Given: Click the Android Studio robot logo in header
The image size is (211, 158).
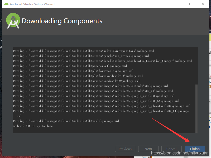Looking at the screenshot, I should (13, 21).
